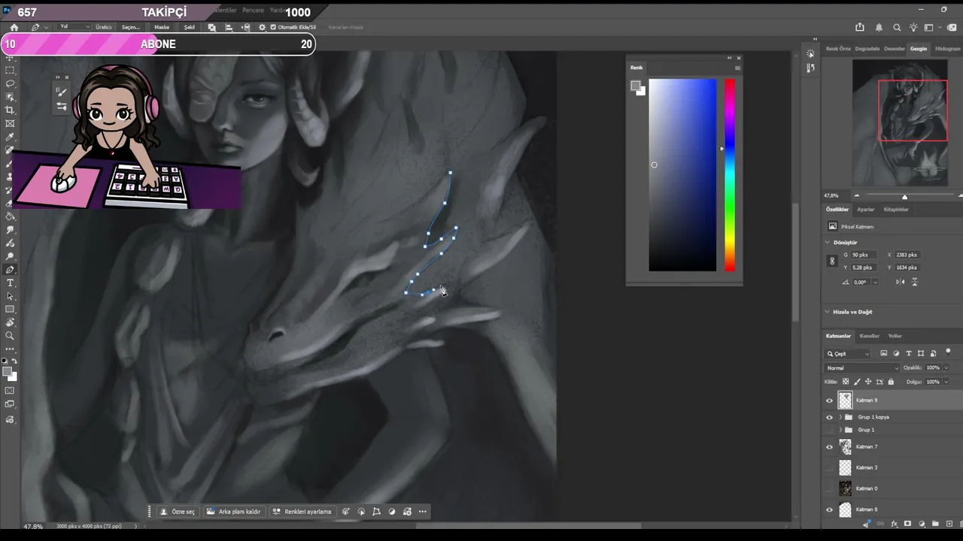963x541 pixels.
Task: Open path operations in options bar
Action: click(x=212, y=27)
